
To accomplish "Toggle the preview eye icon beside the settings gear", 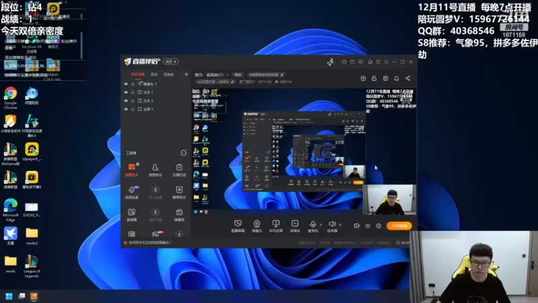I will click(x=368, y=226).
